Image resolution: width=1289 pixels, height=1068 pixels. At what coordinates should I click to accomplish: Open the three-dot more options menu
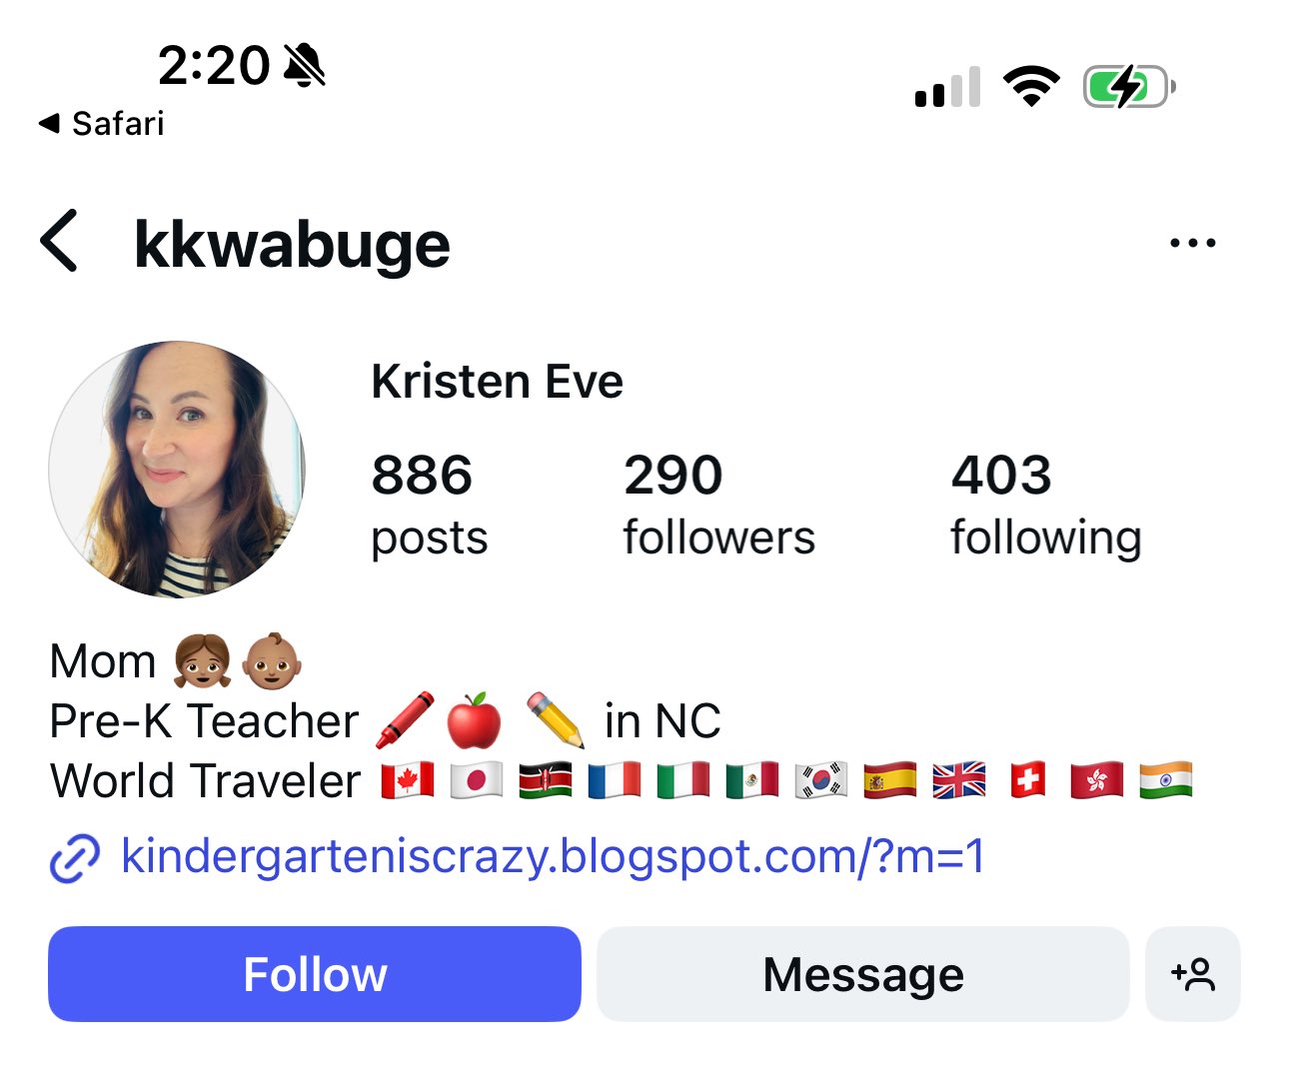click(x=1193, y=243)
